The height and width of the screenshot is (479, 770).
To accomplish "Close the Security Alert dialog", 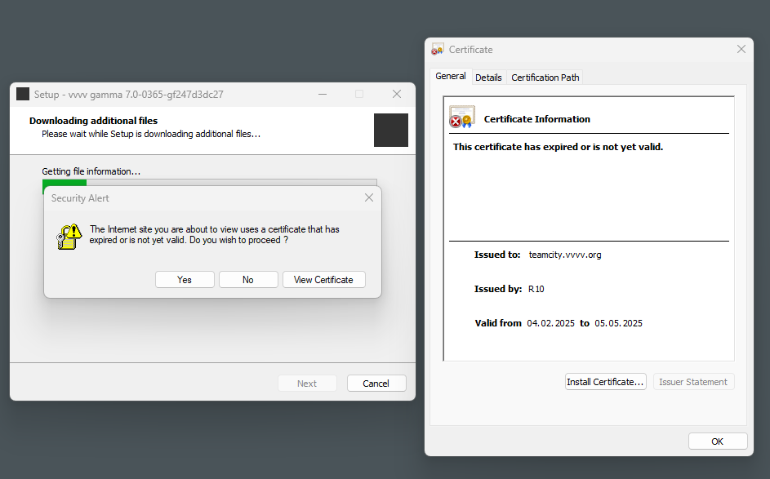I will coord(369,197).
